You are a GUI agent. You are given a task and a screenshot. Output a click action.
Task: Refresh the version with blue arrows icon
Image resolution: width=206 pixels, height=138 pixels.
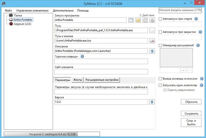tap(152, 102)
